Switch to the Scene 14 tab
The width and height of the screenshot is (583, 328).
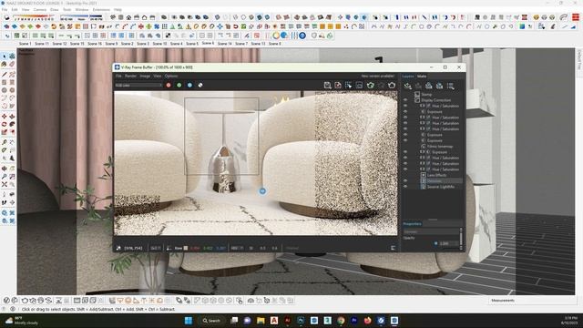(x=225, y=44)
